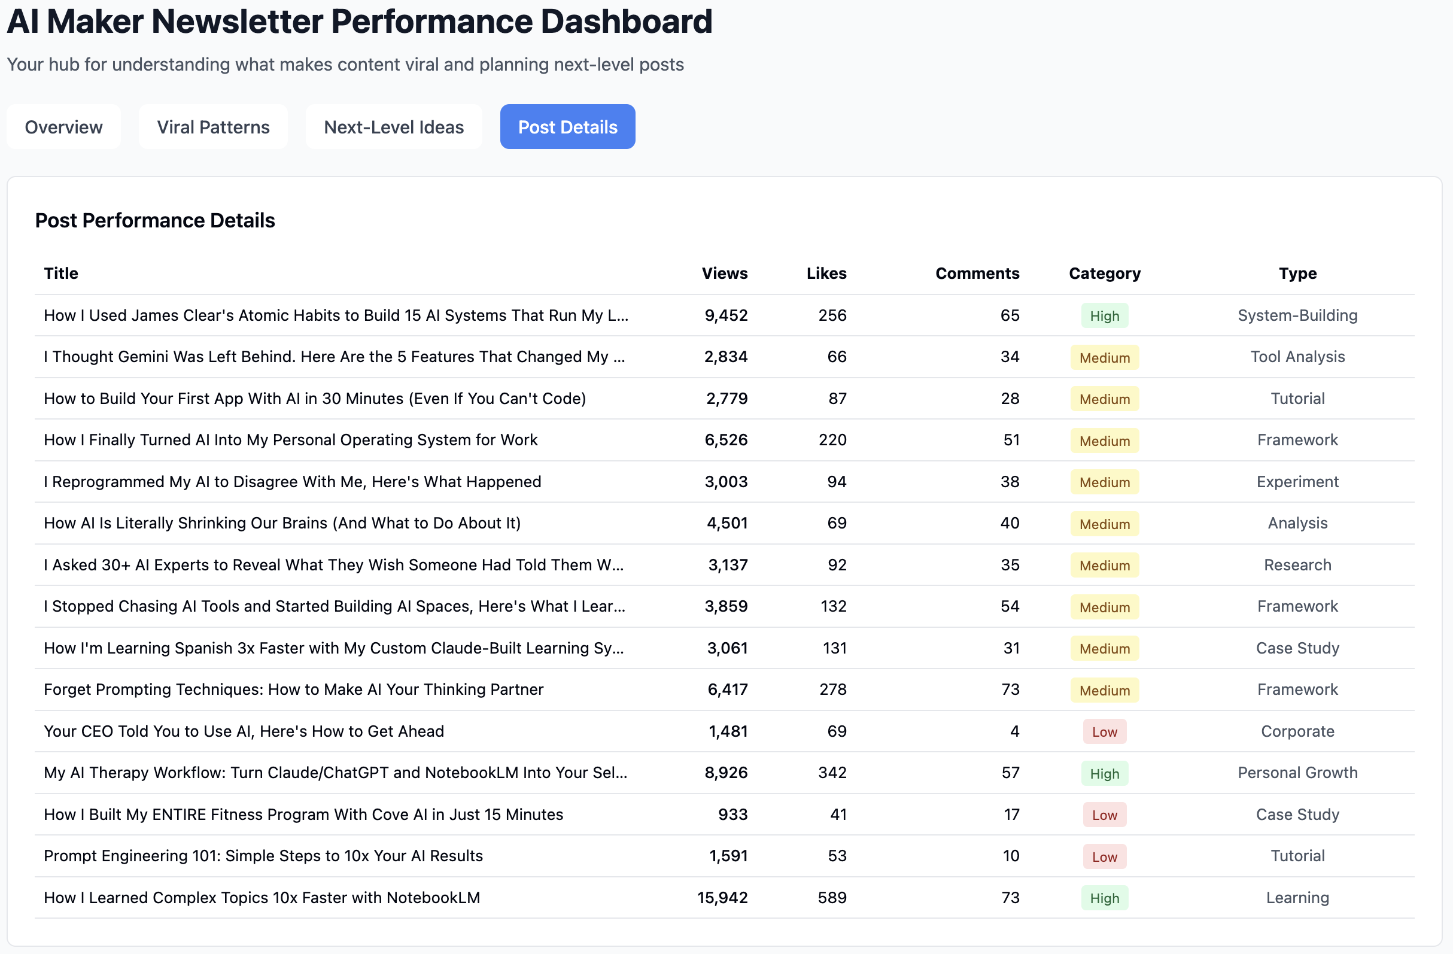The image size is (1453, 954).
Task: Click the Low badge on CEO post row
Action: coord(1104,732)
